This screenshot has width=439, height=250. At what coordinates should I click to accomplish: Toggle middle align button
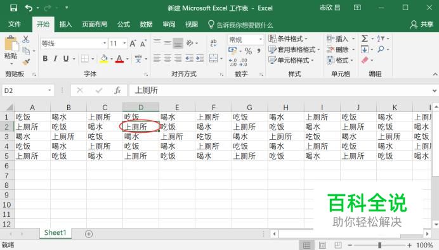[x=167, y=43]
